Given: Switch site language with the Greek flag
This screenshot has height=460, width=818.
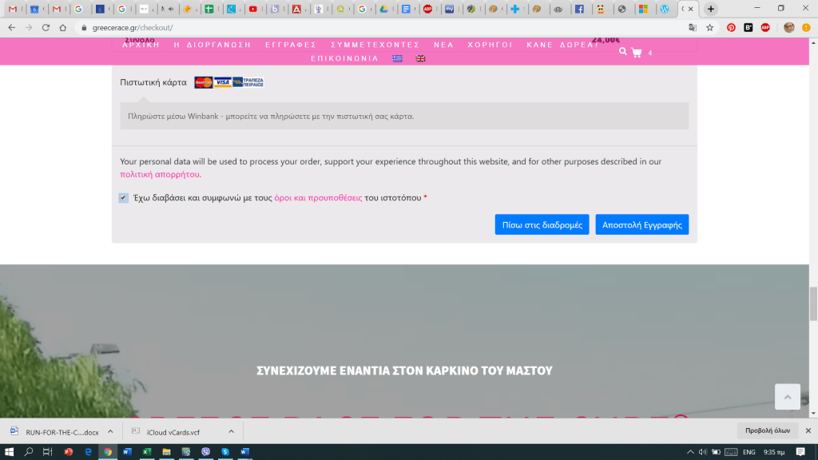Looking at the screenshot, I should pyautogui.click(x=397, y=58).
